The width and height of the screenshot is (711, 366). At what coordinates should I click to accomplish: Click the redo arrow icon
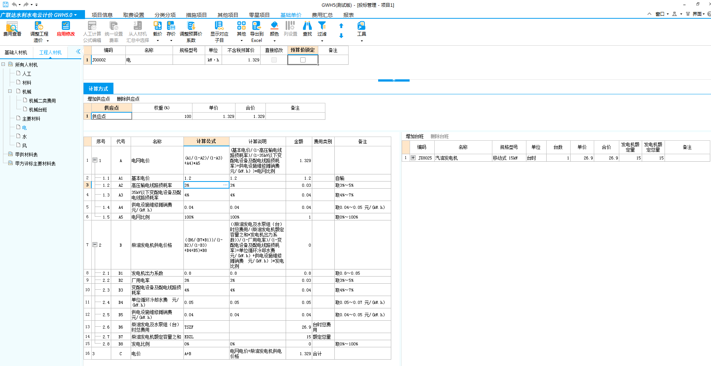[26, 4]
